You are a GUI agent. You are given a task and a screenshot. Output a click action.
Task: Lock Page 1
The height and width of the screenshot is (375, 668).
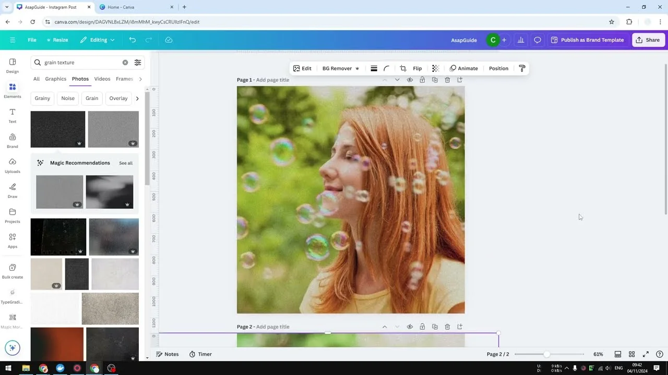pyautogui.click(x=422, y=80)
